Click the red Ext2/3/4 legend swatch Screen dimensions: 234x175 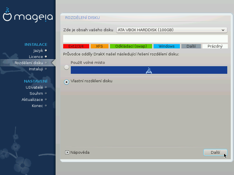[x=76, y=46]
